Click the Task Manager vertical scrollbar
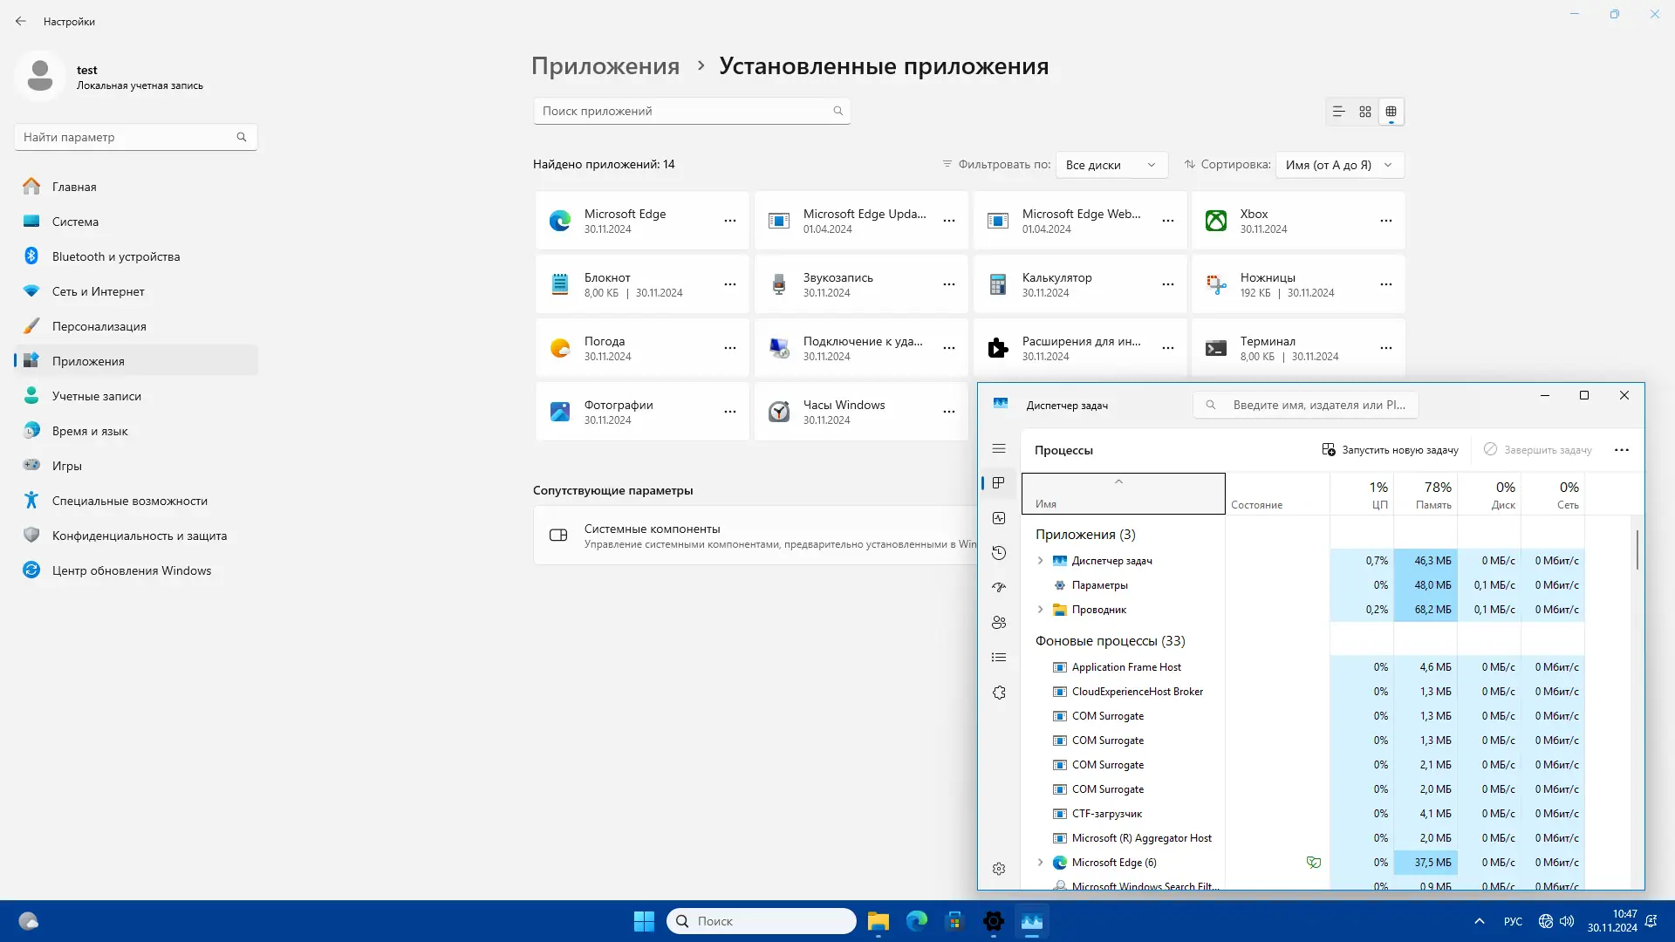Viewport: 1675px width, 942px height. (1637, 549)
